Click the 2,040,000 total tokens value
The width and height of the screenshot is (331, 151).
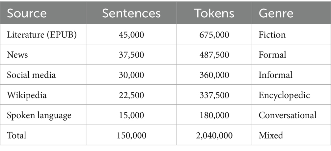(214, 135)
